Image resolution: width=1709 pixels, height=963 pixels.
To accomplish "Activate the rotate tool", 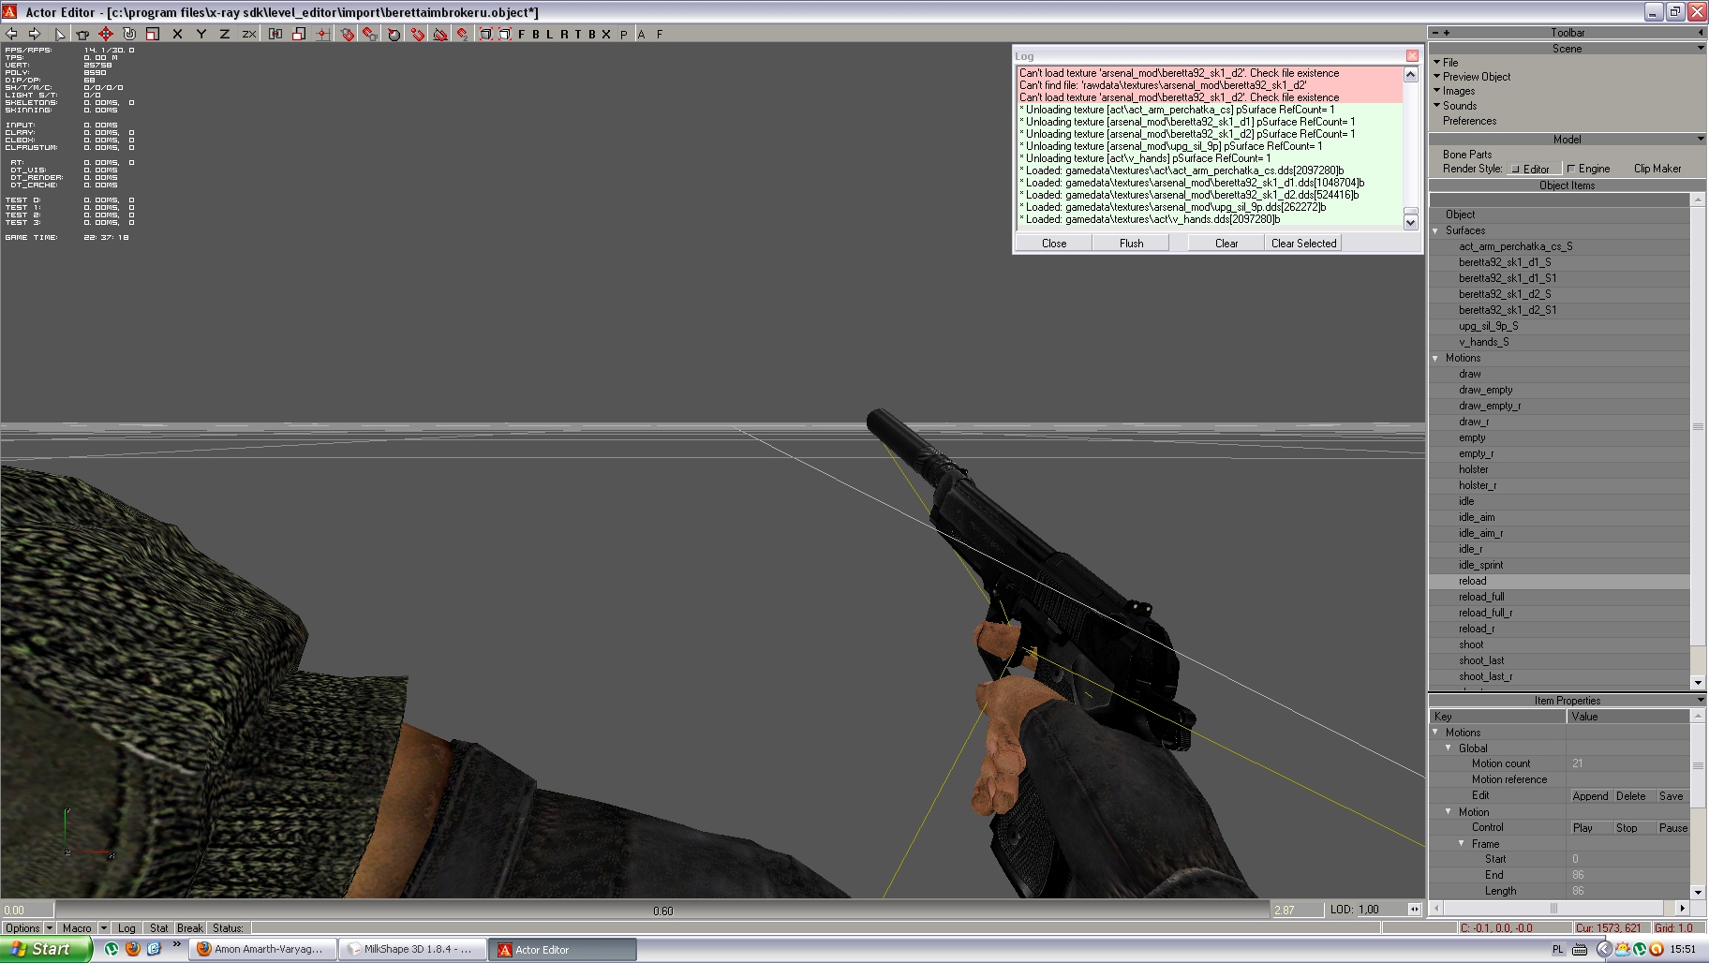I will 129,34.
